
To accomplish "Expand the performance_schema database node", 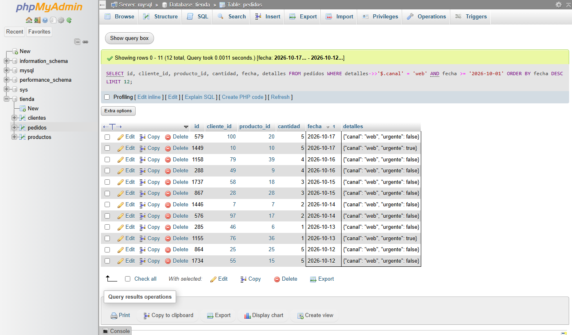I will pos(7,80).
